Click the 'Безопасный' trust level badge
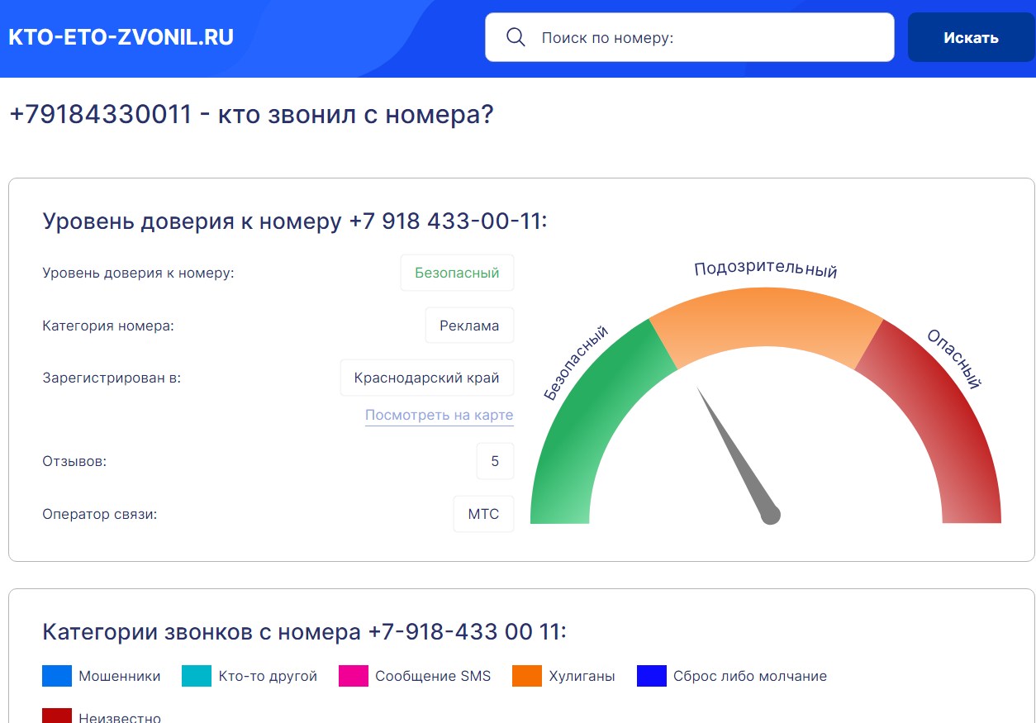Image resolution: width=1036 pixels, height=723 pixels. 457,273
